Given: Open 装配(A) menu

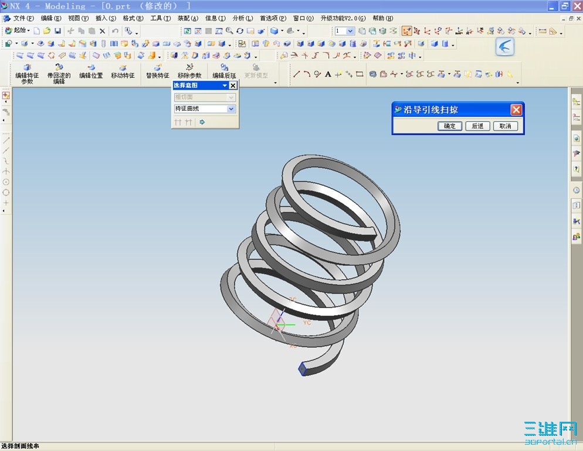Looking at the screenshot, I should (188, 18).
